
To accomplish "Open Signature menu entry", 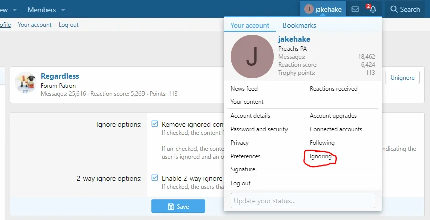I will tap(243, 169).
